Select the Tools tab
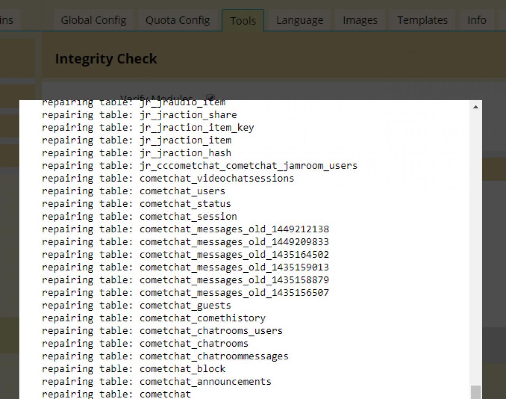This screenshot has height=399, width=506. coord(243,21)
